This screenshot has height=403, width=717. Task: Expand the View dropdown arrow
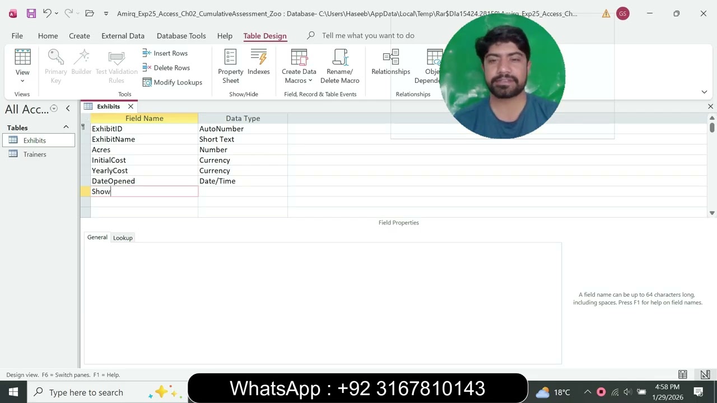point(22,81)
